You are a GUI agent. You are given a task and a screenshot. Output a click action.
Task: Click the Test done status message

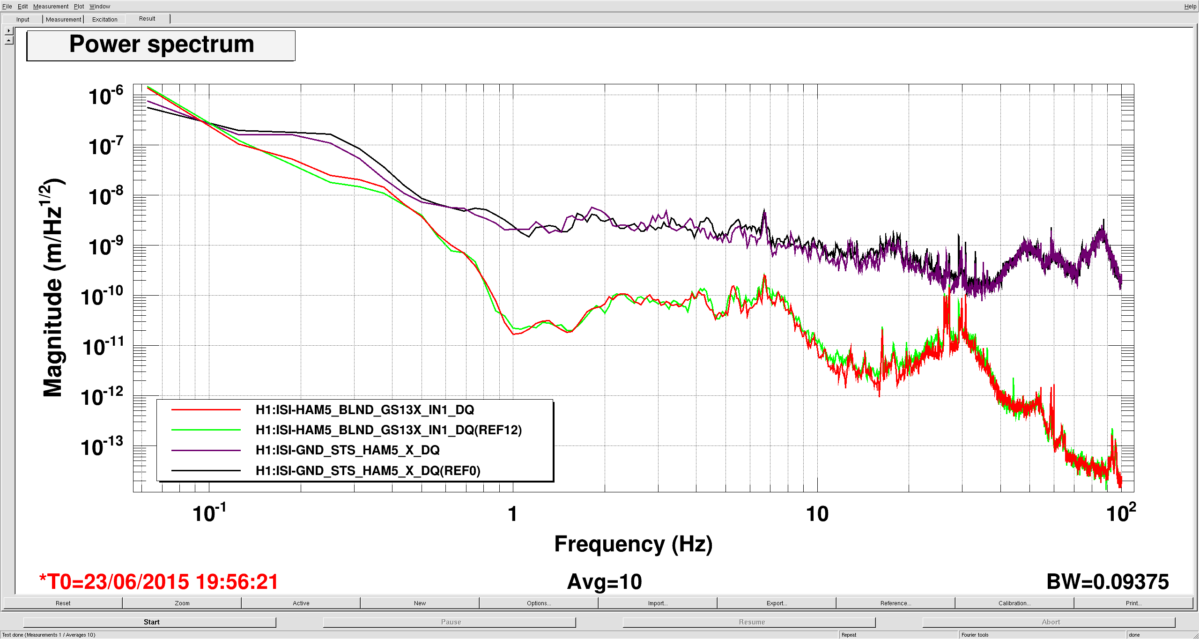coord(49,635)
